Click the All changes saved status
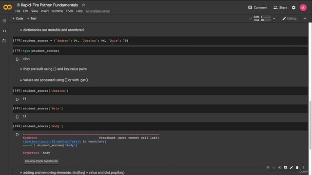 click(x=98, y=11)
